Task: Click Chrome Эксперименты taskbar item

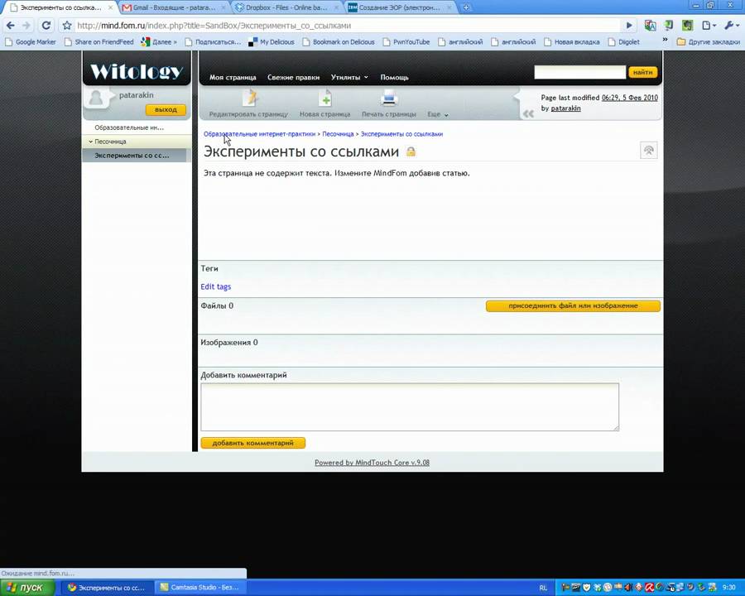Action: coord(108,588)
